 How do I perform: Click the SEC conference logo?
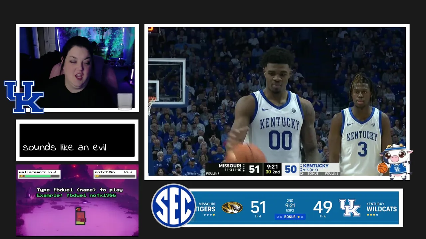[x=174, y=206]
